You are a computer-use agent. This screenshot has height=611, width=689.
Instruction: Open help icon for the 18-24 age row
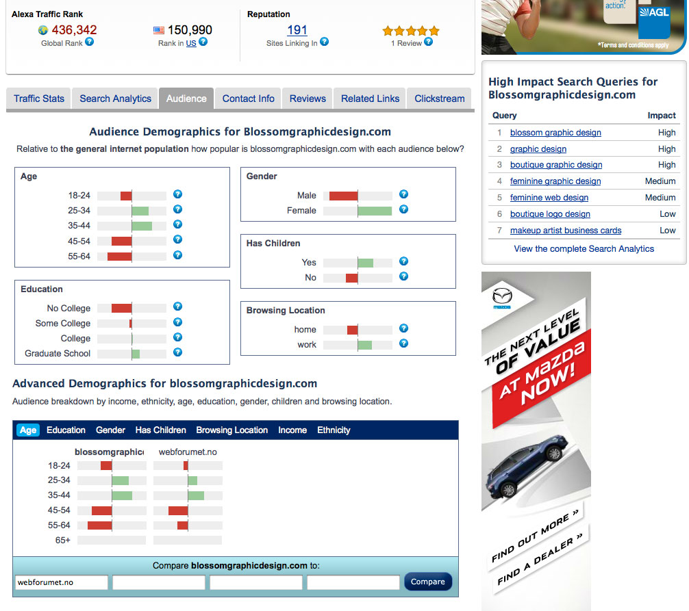click(177, 194)
